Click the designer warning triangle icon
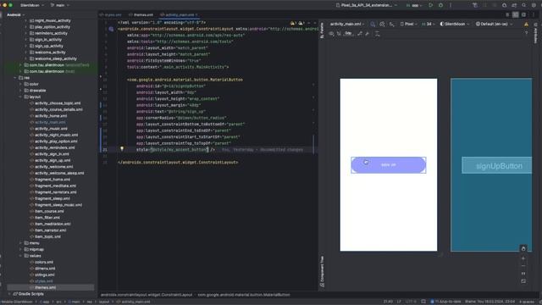This screenshot has height=305, width=542. [526, 25]
